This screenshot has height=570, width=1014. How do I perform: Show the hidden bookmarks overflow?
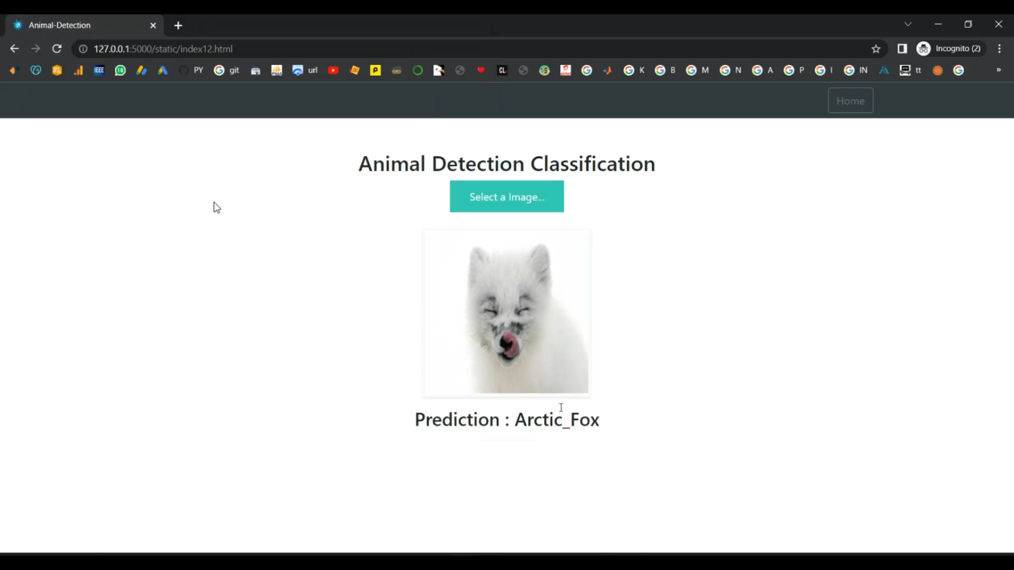[998, 70]
